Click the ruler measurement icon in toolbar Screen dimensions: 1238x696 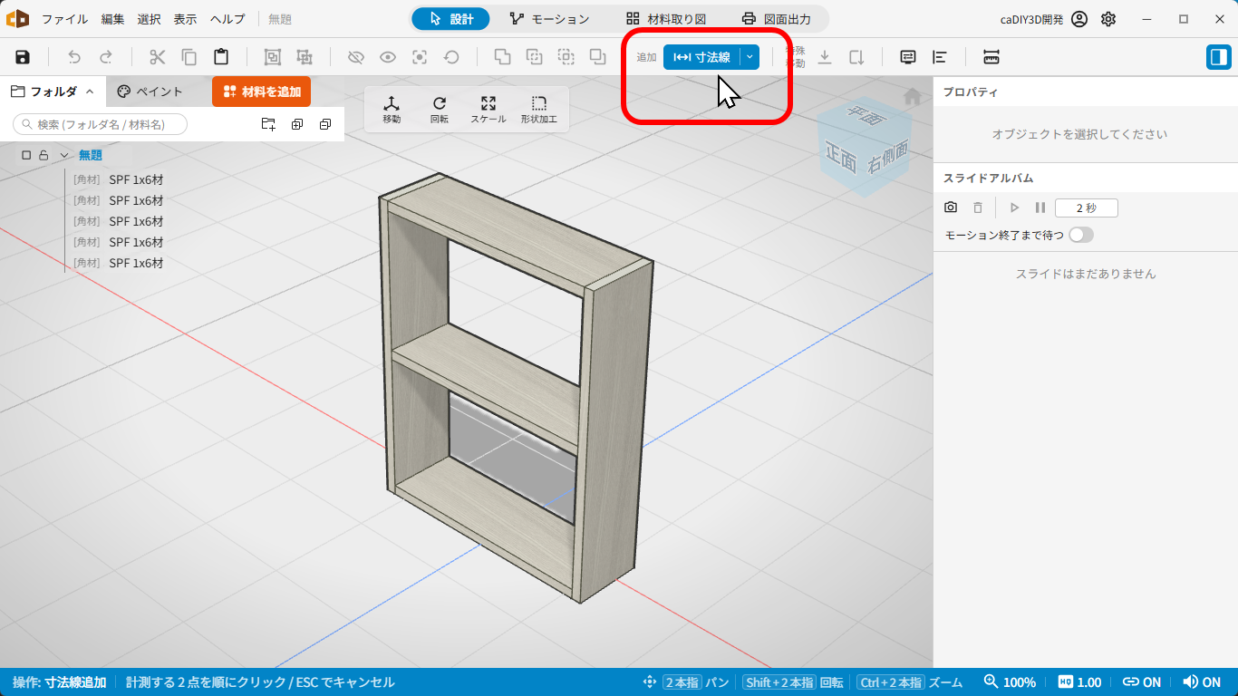991,57
